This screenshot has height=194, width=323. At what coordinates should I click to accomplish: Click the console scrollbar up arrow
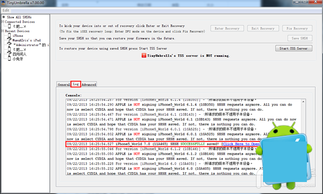[x=303, y=102]
